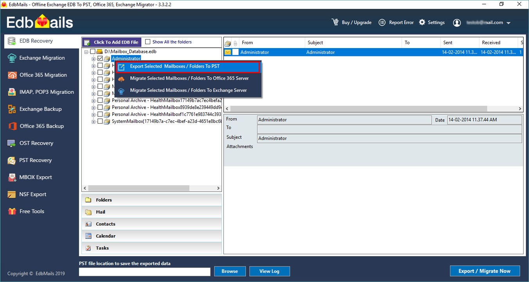Open Free Tools gift icon
This screenshot has height=282, width=529.
12,211
